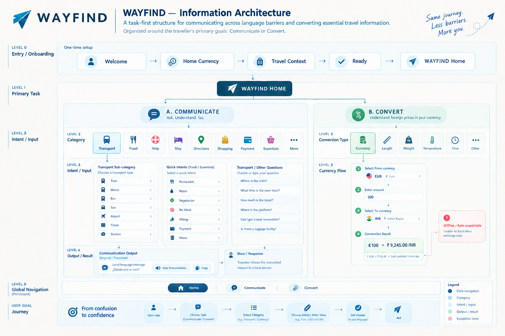Select the Transport category tile
The width and height of the screenshot is (505, 336).
[x=107, y=143]
